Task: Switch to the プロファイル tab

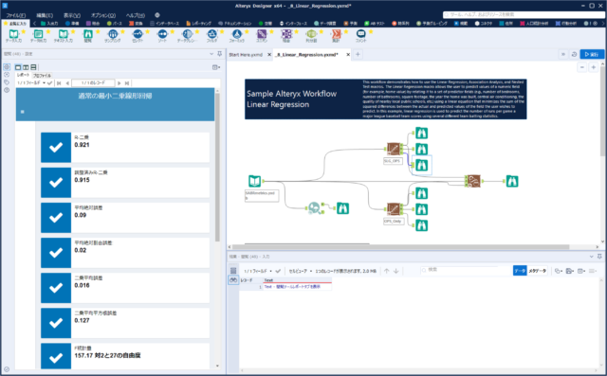Action: click(x=42, y=76)
